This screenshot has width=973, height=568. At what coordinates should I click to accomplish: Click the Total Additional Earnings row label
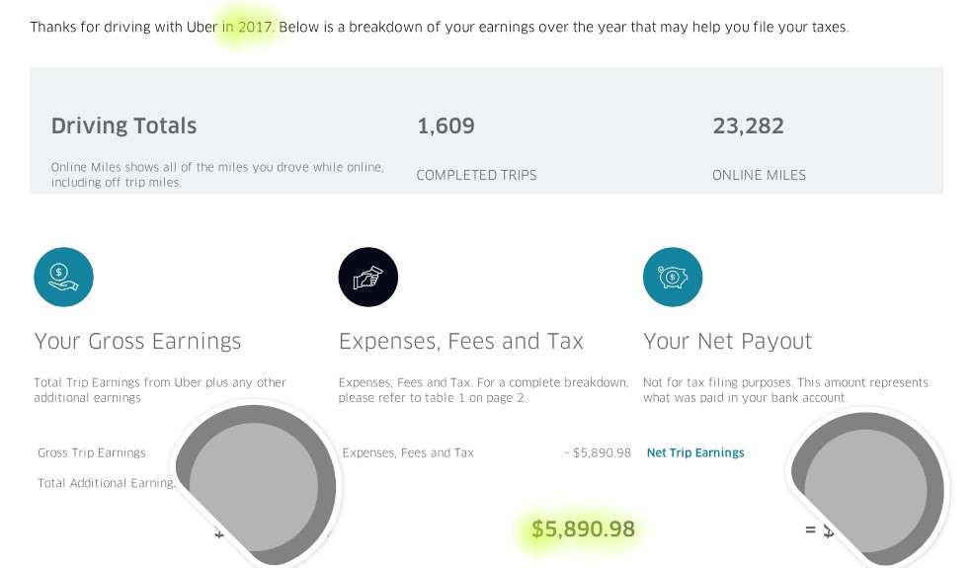click(x=106, y=482)
